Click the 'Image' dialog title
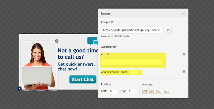 click(105, 13)
